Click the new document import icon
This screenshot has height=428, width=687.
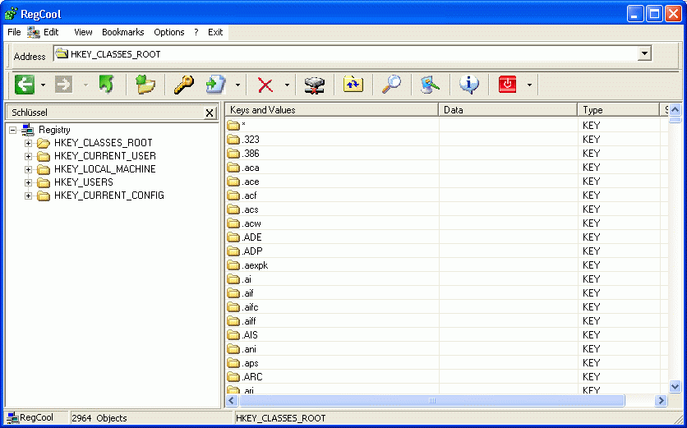(216, 85)
